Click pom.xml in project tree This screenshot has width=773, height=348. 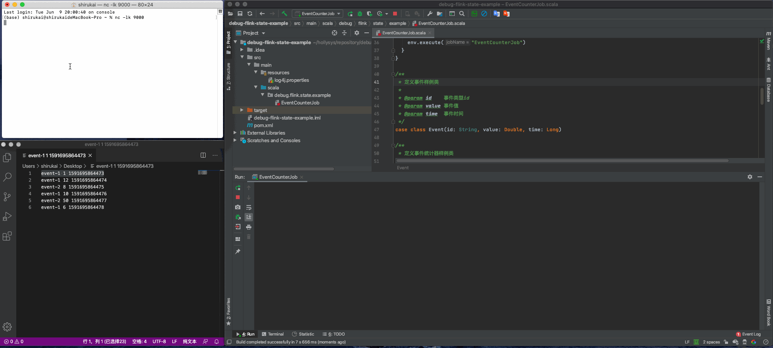point(263,125)
